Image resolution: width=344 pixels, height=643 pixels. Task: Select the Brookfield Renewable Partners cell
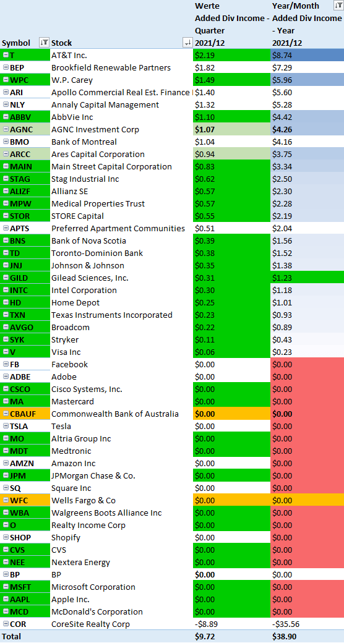(121, 67)
